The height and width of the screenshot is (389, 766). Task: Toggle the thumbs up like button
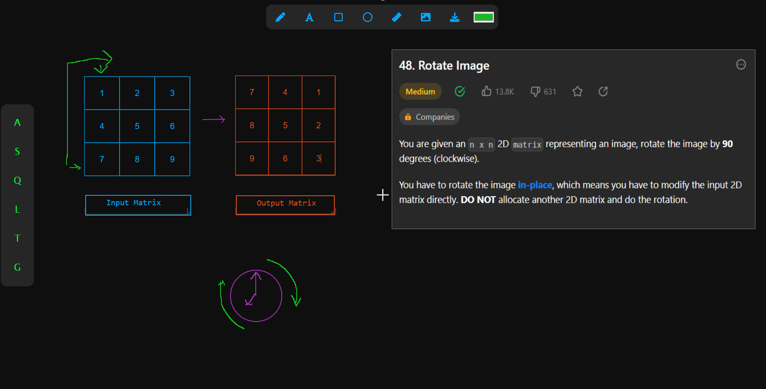click(x=487, y=91)
